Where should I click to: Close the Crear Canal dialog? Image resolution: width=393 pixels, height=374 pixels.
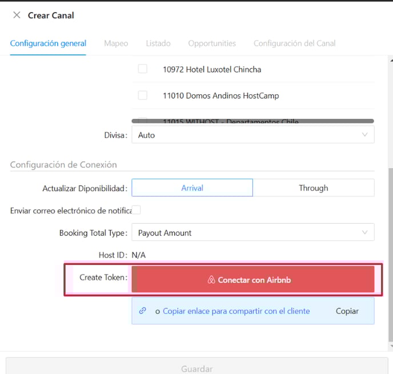point(17,15)
